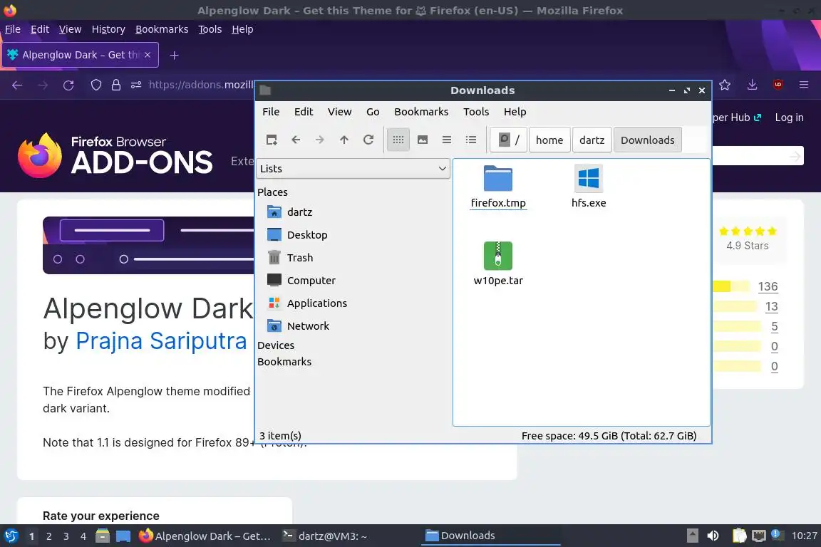Open Bookmarks menu in Downloads window
Image resolution: width=821 pixels, height=547 pixels.
point(421,112)
